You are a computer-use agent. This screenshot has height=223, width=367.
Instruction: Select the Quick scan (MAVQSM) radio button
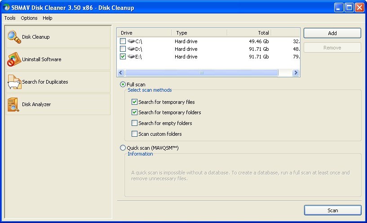(123, 148)
